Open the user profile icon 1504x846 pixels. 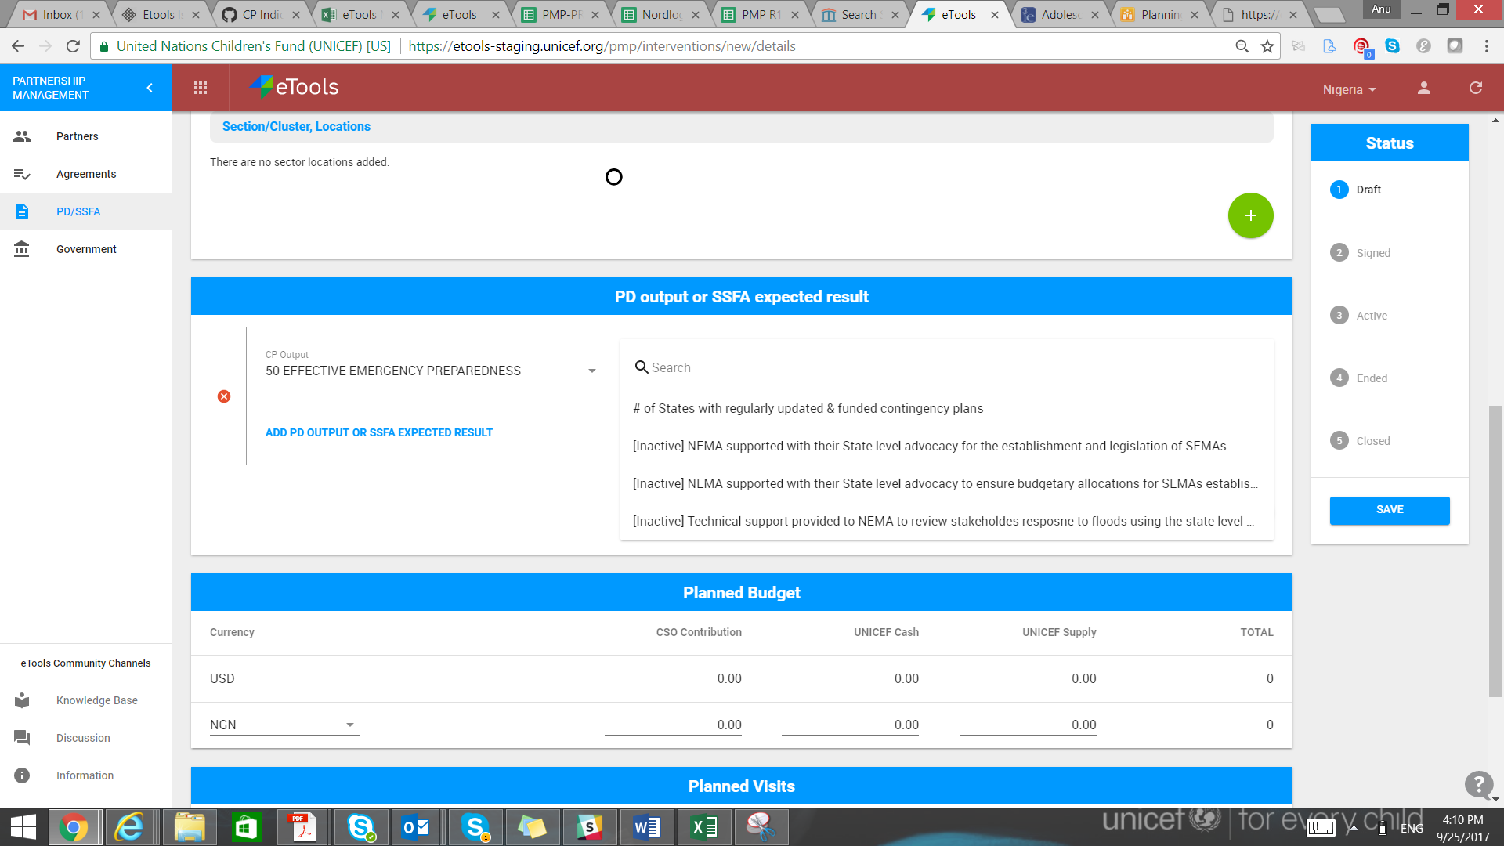tap(1423, 88)
